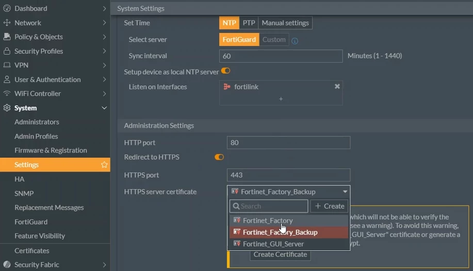Click the magnifier icon in certificate search

click(x=236, y=206)
